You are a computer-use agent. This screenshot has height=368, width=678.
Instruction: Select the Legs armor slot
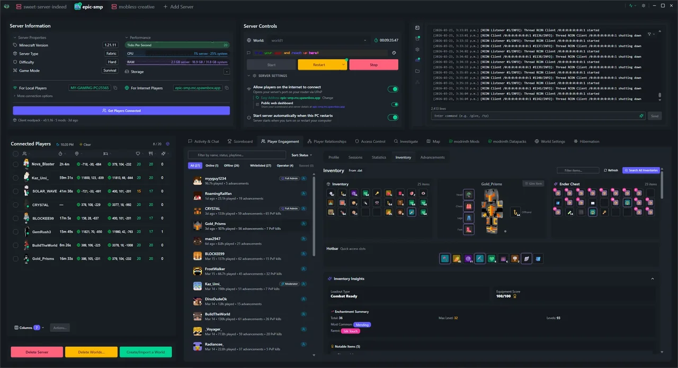pos(469,218)
